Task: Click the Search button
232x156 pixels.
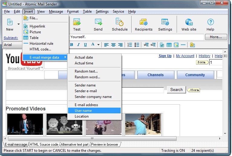Action: [x=176, y=89]
